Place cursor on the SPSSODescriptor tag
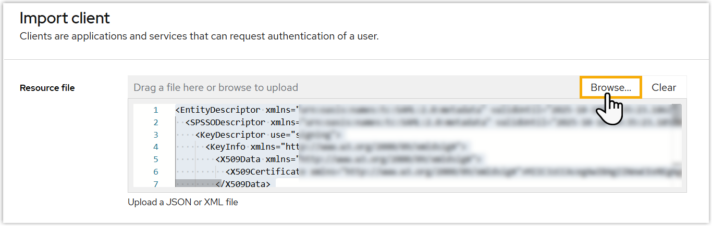The image size is (712, 226). pyautogui.click(x=227, y=123)
